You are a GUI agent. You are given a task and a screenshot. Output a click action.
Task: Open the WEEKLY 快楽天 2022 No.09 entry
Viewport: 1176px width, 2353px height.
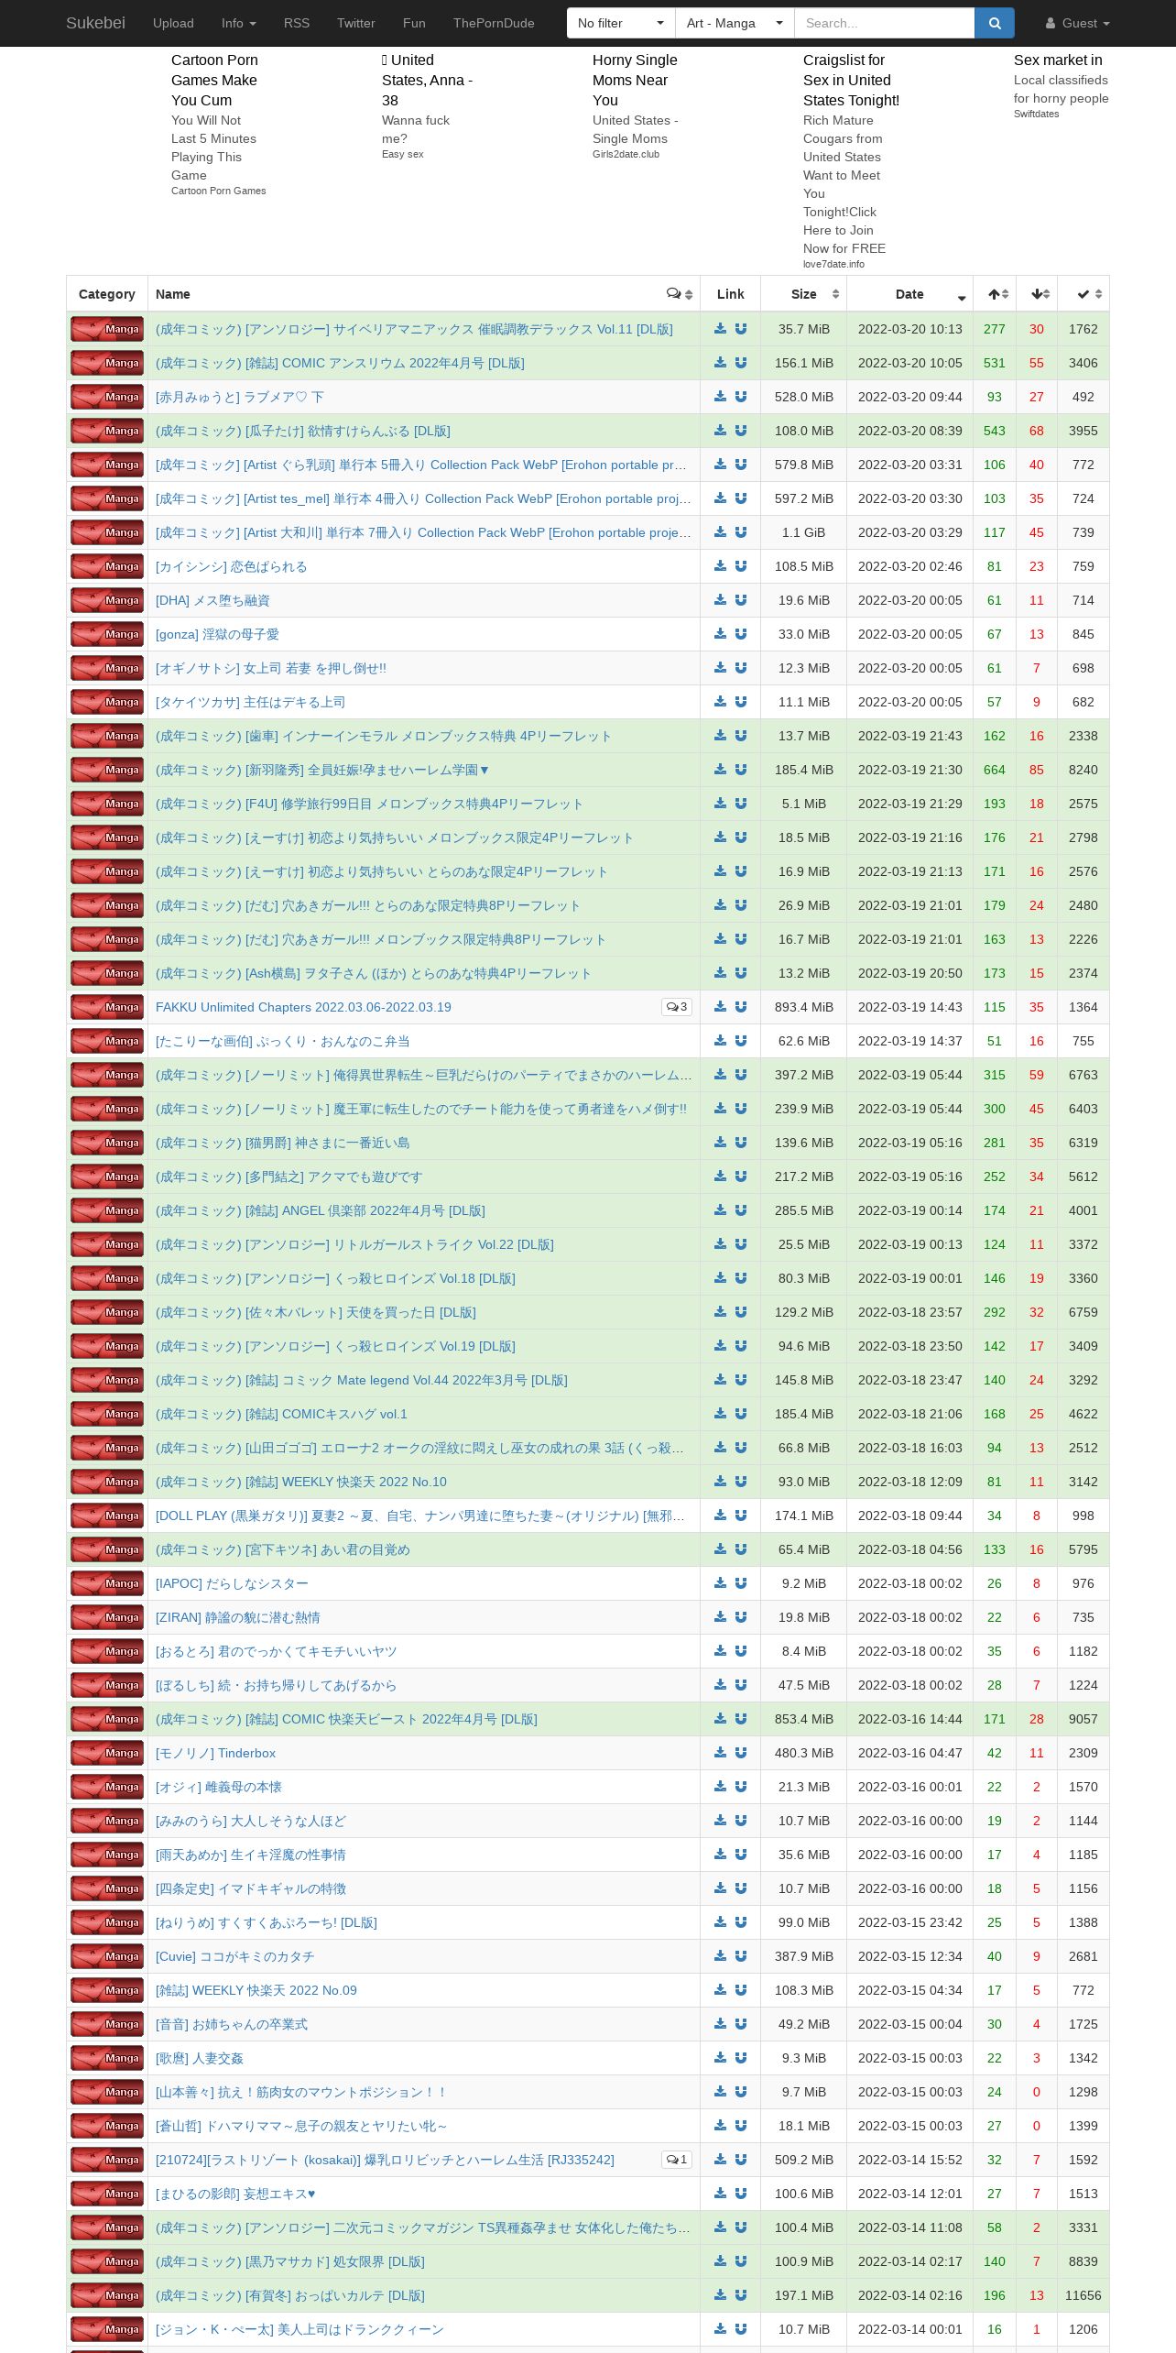[256, 1990]
